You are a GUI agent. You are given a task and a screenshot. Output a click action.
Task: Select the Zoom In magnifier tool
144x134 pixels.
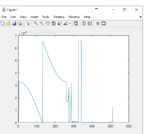(36, 23)
